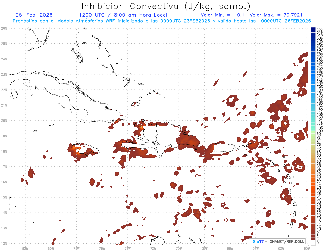Click the '21N' latitude label

[4, 105]
